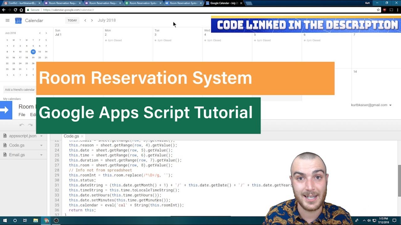Click the Google Calendar logo

pos(18,21)
